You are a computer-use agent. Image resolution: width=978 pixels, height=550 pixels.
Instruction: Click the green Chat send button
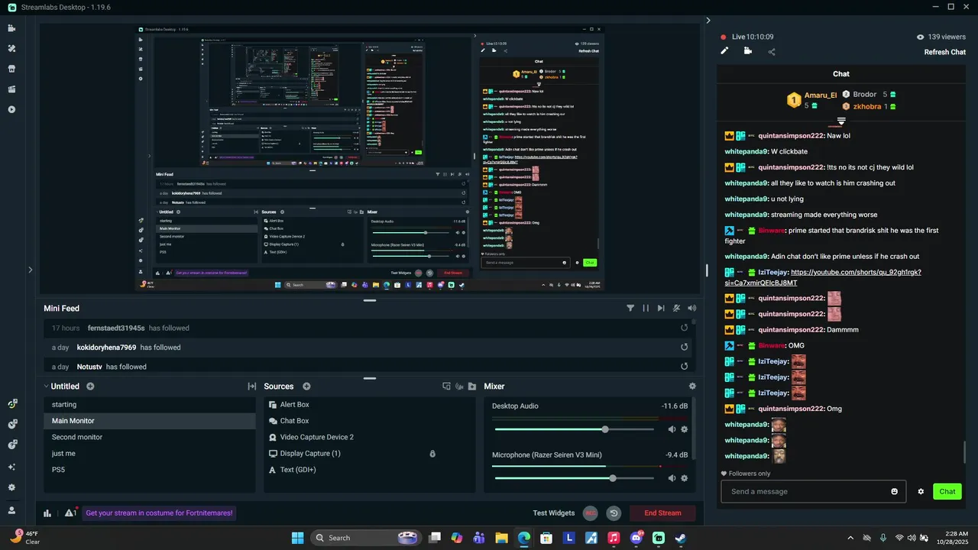click(947, 491)
